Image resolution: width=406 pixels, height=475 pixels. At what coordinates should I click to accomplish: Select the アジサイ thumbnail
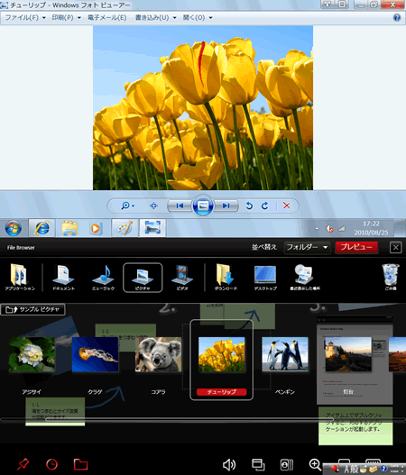32,354
